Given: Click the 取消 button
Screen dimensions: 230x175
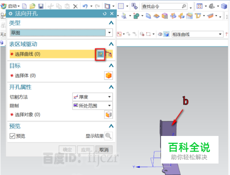Looking at the screenshot, I should [104, 150].
